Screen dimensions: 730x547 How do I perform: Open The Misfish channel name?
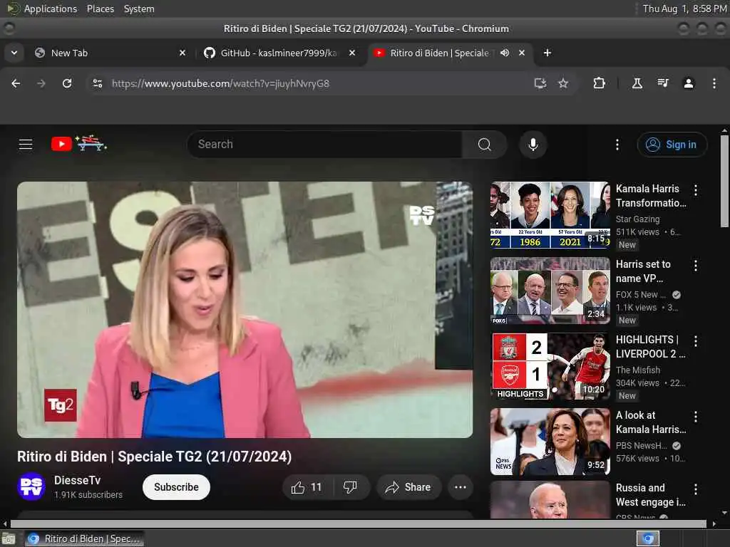click(638, 370)
